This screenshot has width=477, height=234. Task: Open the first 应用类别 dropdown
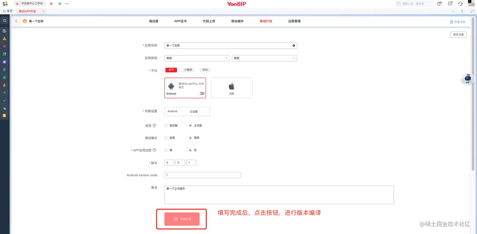197,58
